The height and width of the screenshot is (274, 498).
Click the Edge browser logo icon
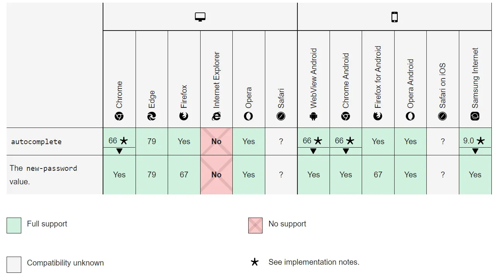tap(151, 116)
